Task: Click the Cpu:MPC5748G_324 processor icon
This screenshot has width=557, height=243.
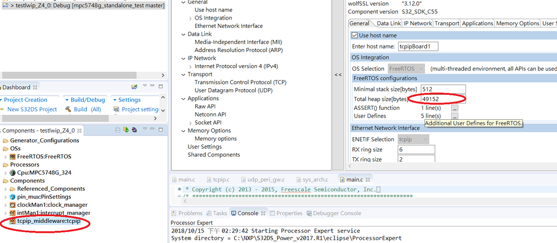Action: pos(12,173)
